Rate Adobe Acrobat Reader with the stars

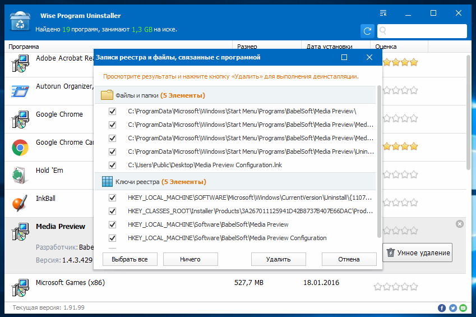click(x=400, y=62)
